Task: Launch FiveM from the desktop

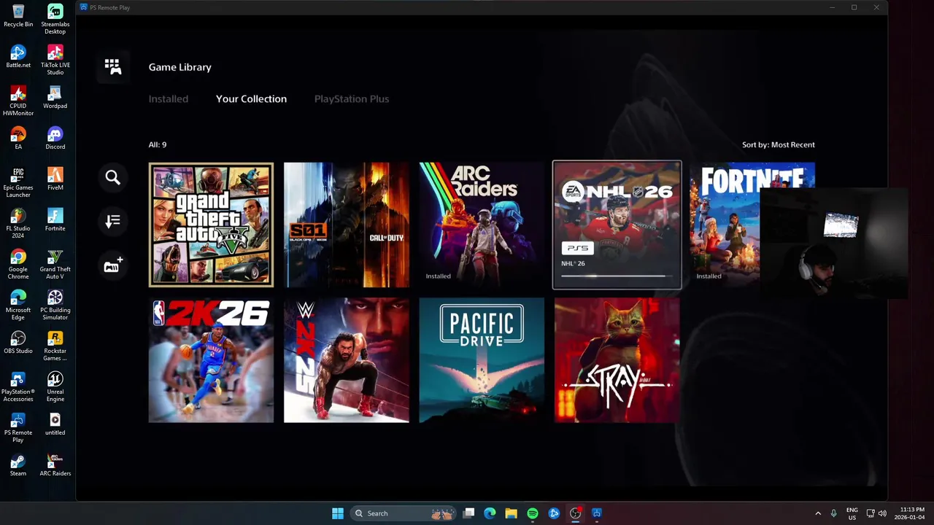Action: pos(55,179)
